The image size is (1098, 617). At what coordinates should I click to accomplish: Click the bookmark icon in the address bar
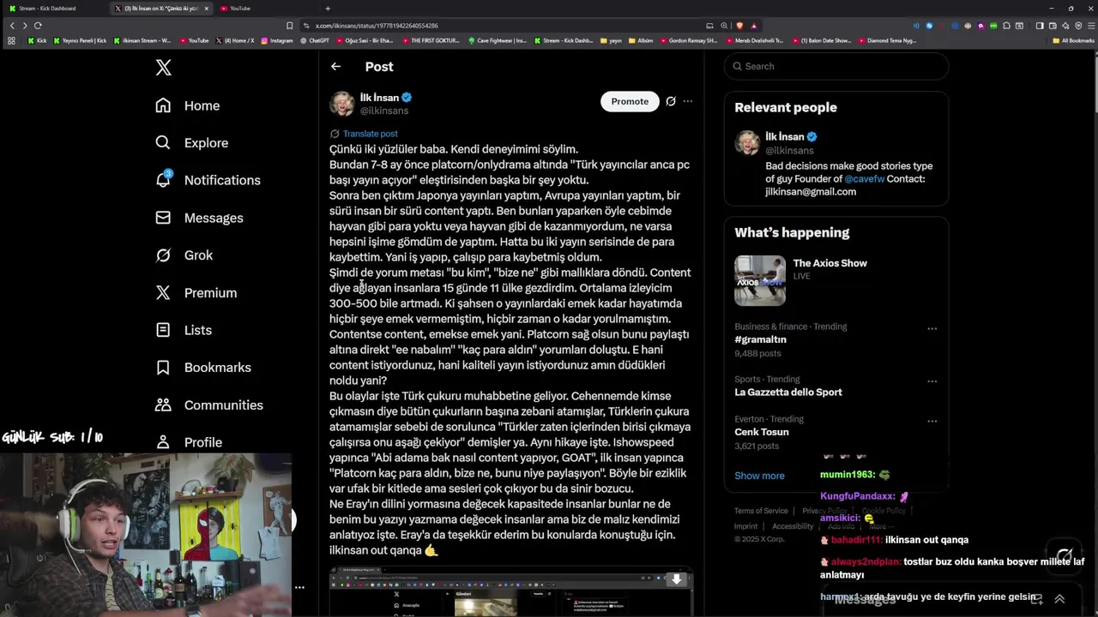click(x=290, y=26)
